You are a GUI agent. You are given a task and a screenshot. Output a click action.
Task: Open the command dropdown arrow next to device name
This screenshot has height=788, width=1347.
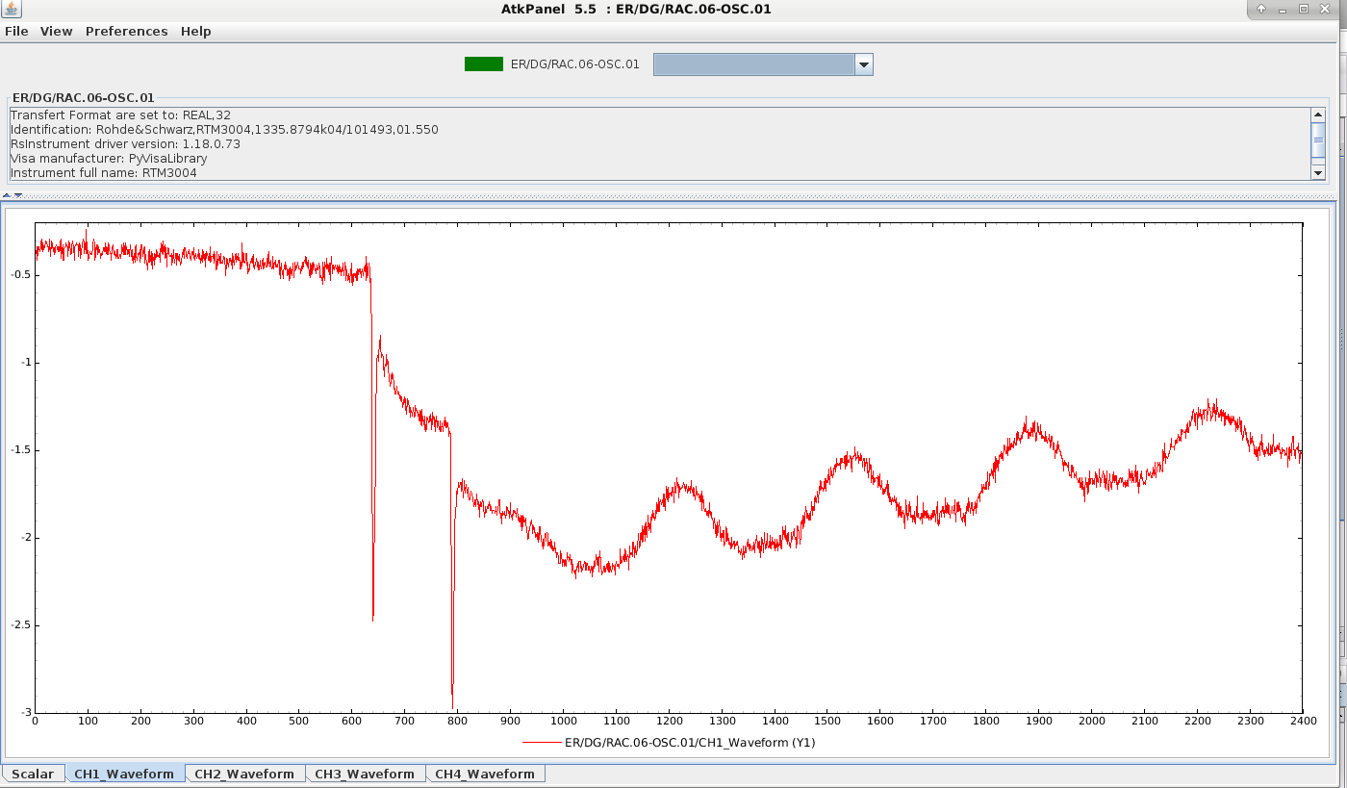click(863, 64)
